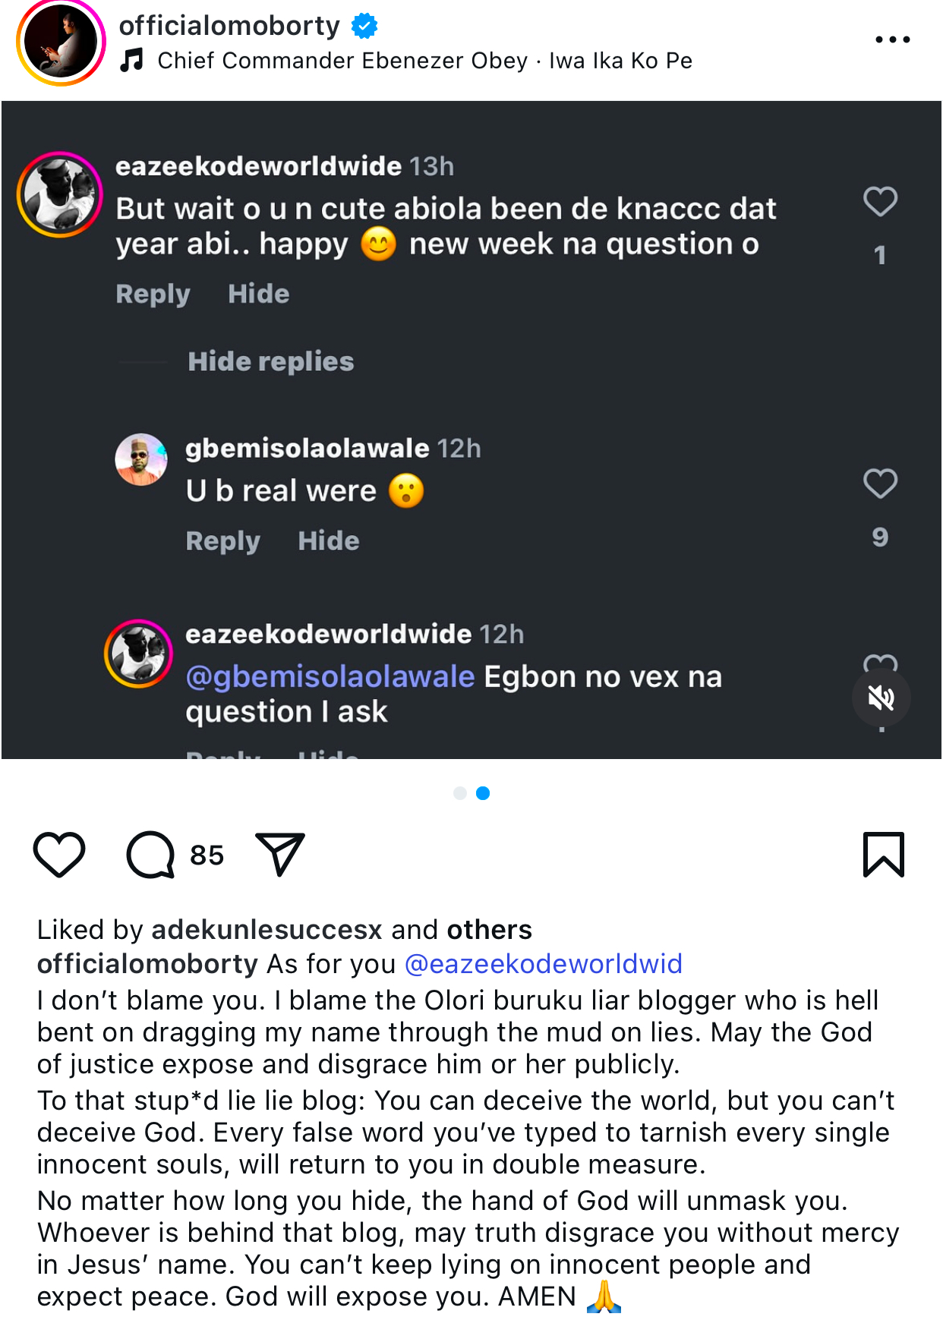Hide gbemisolaolawale's comment
This screenshot has width=943, height=1320.
[328, 540]
